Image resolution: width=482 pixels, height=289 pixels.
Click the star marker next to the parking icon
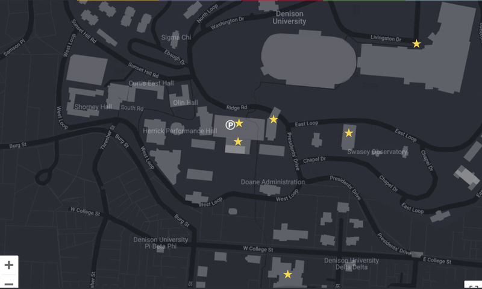[x=239, y=123]
